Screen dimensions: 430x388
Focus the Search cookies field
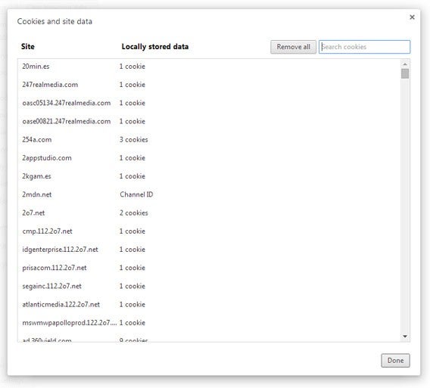(364, 47)
